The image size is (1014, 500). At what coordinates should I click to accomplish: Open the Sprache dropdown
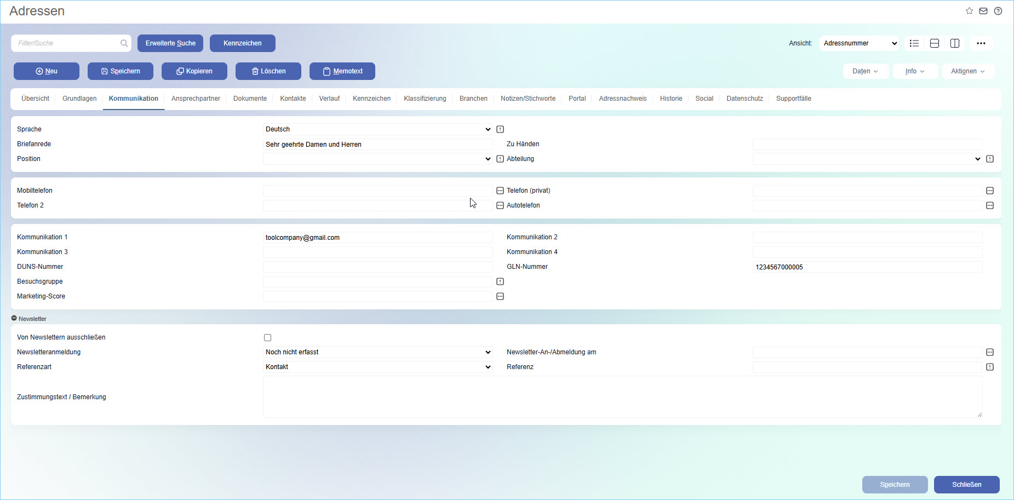(377, 129)
